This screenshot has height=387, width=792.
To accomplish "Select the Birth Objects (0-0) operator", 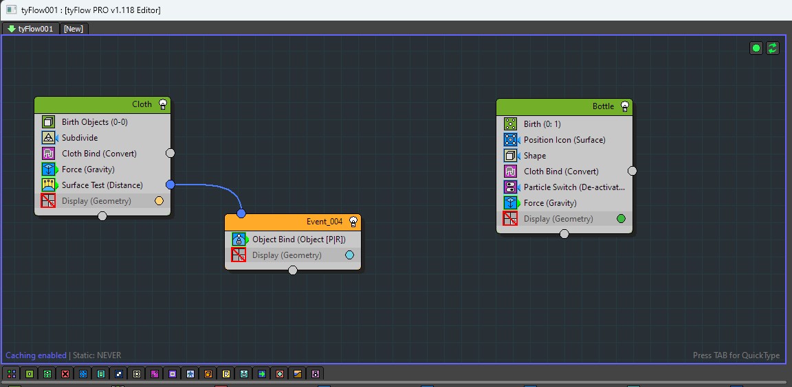I will click(x=94, y=122).
